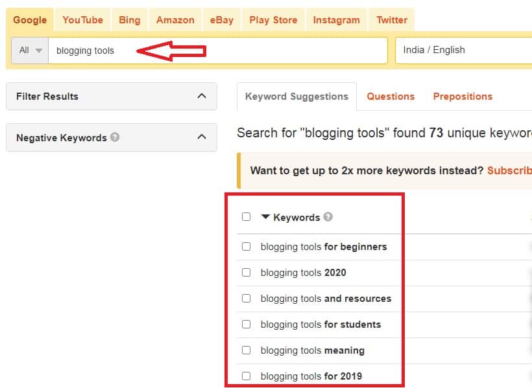Switch to the YouTube tab

pos(82,20)
